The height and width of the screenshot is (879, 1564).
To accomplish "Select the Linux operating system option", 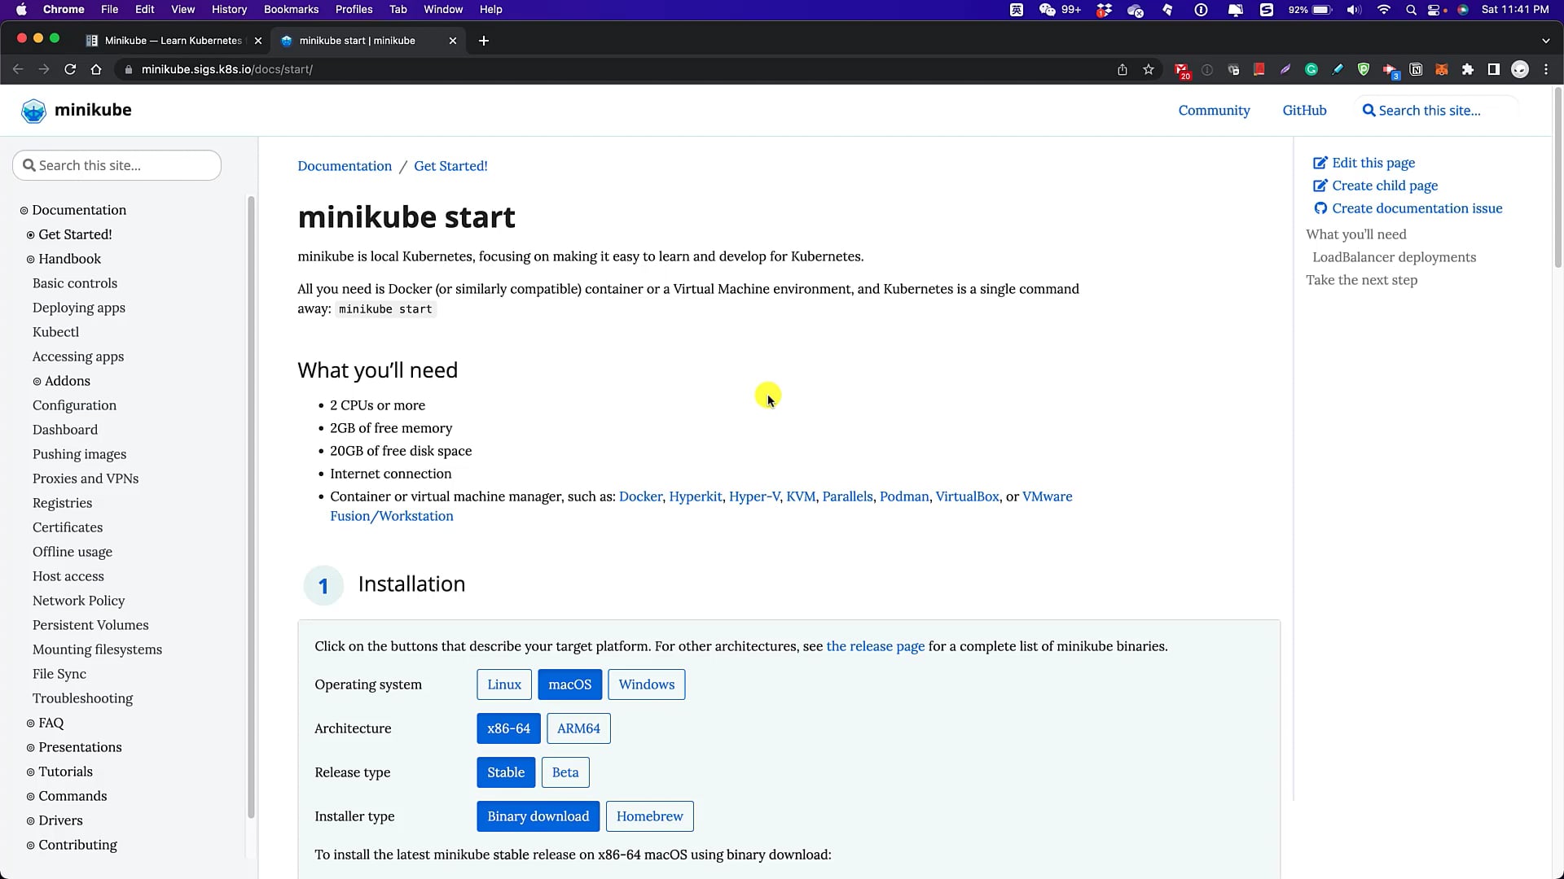I will click(503, 684).
